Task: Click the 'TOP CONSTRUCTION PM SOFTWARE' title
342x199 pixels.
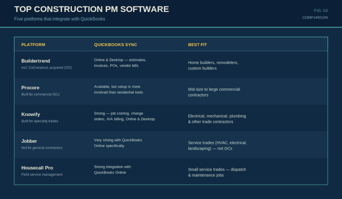Action: tap(92, 9)
